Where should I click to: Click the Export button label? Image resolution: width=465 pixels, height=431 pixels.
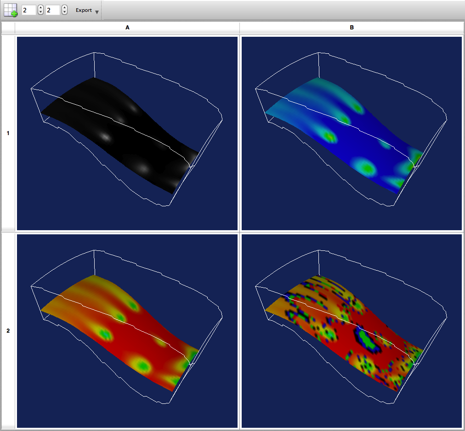coord(84,10)
